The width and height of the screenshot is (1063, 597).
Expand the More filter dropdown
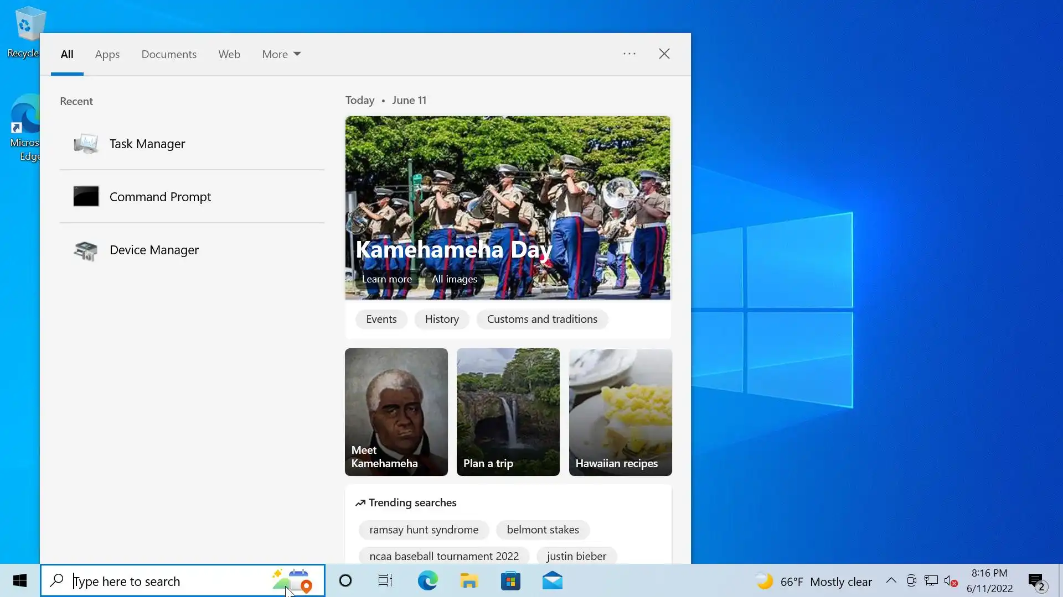click(x=281, y=54)
